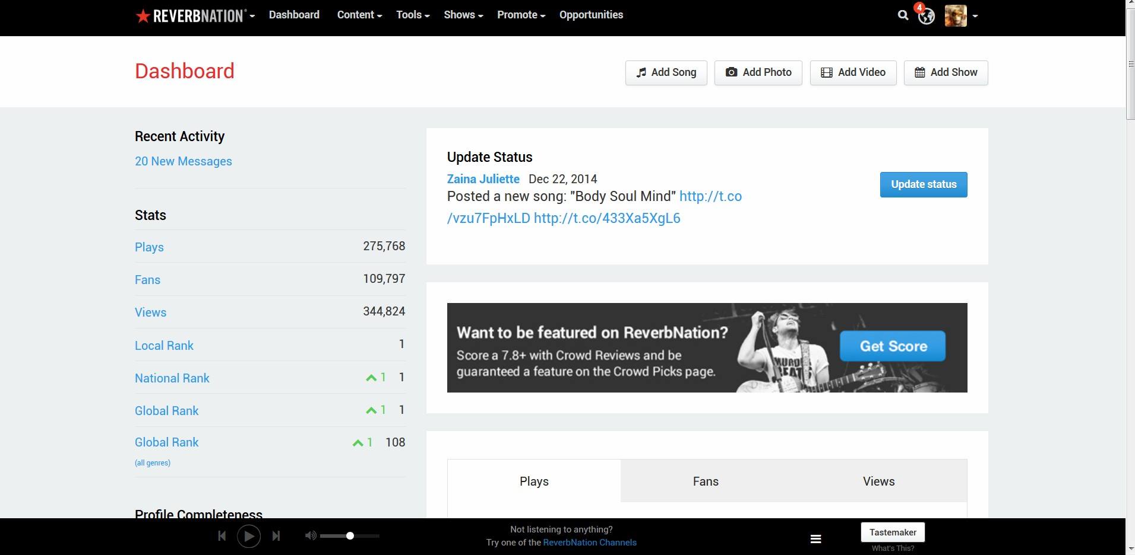Click the Get Score button

[x=893, y=346]
